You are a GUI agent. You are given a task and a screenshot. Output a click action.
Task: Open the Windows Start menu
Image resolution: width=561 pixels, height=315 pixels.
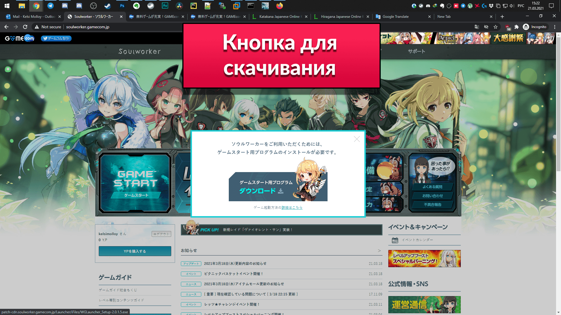[7, 6]
